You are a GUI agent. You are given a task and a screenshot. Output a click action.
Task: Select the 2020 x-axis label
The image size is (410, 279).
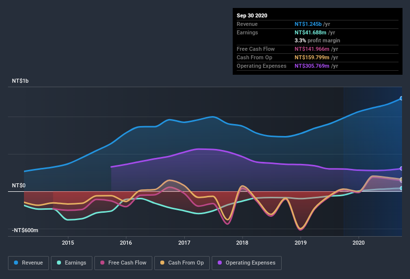(359, 243)
